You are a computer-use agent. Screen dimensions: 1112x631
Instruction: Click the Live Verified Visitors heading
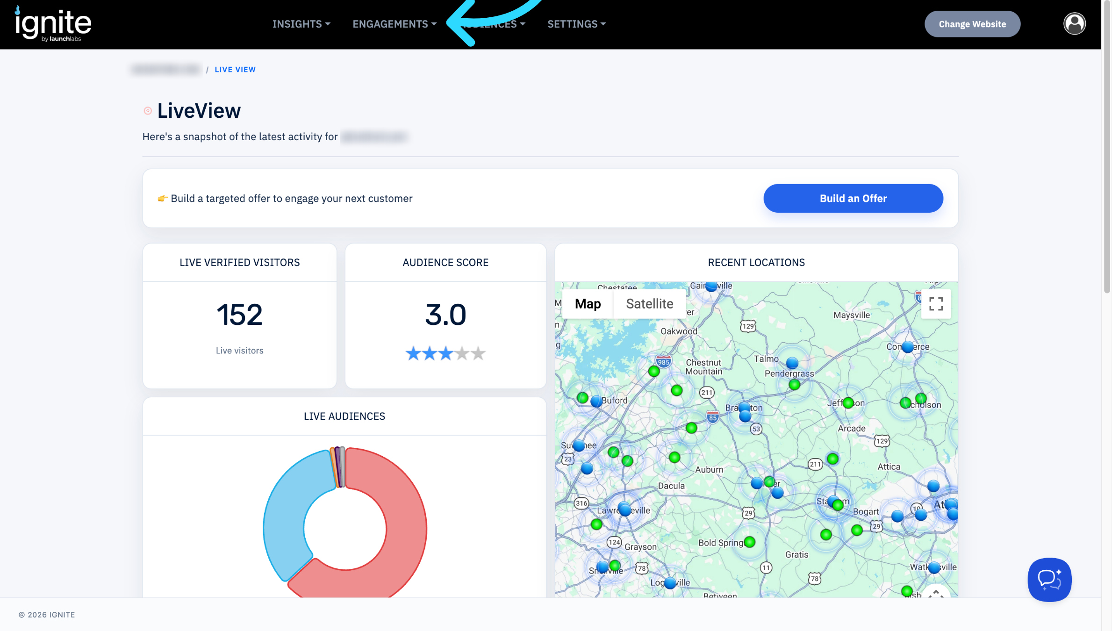[x=239, y=263]
